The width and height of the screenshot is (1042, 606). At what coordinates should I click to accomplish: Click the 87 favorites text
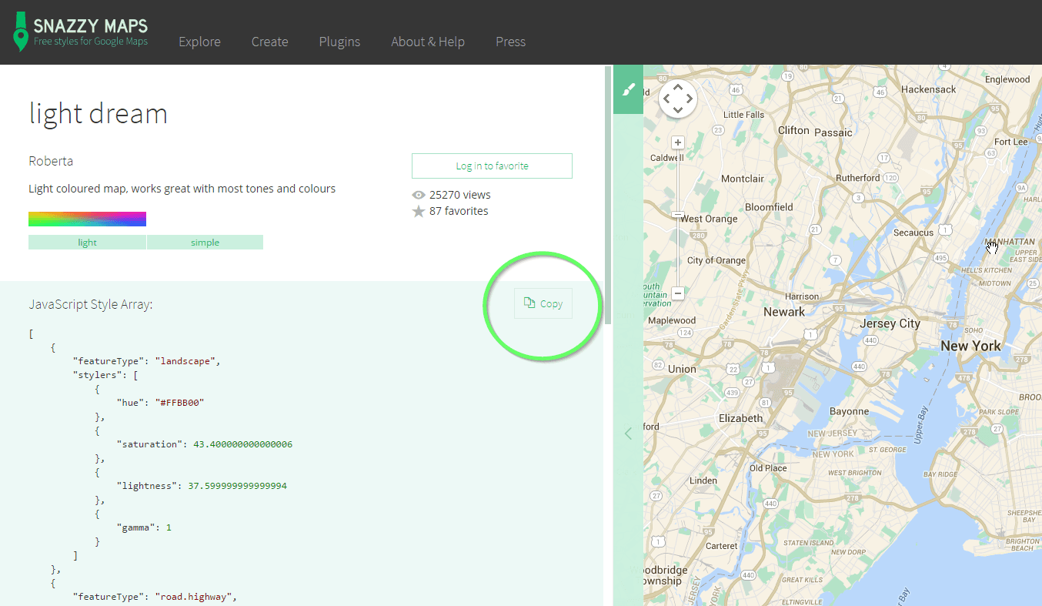pos(459,211)
